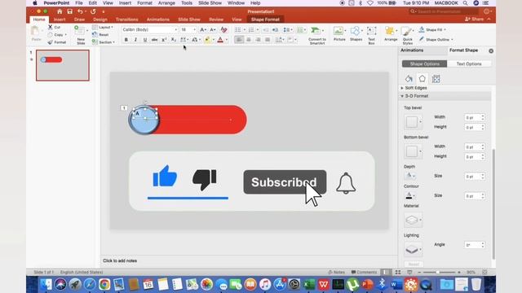Select the Size & Properties icon

(436, 79)
